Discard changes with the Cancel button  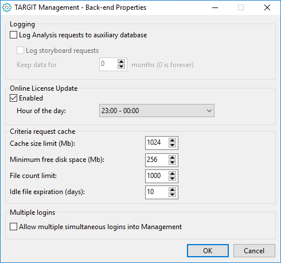(x=254, y=250)
